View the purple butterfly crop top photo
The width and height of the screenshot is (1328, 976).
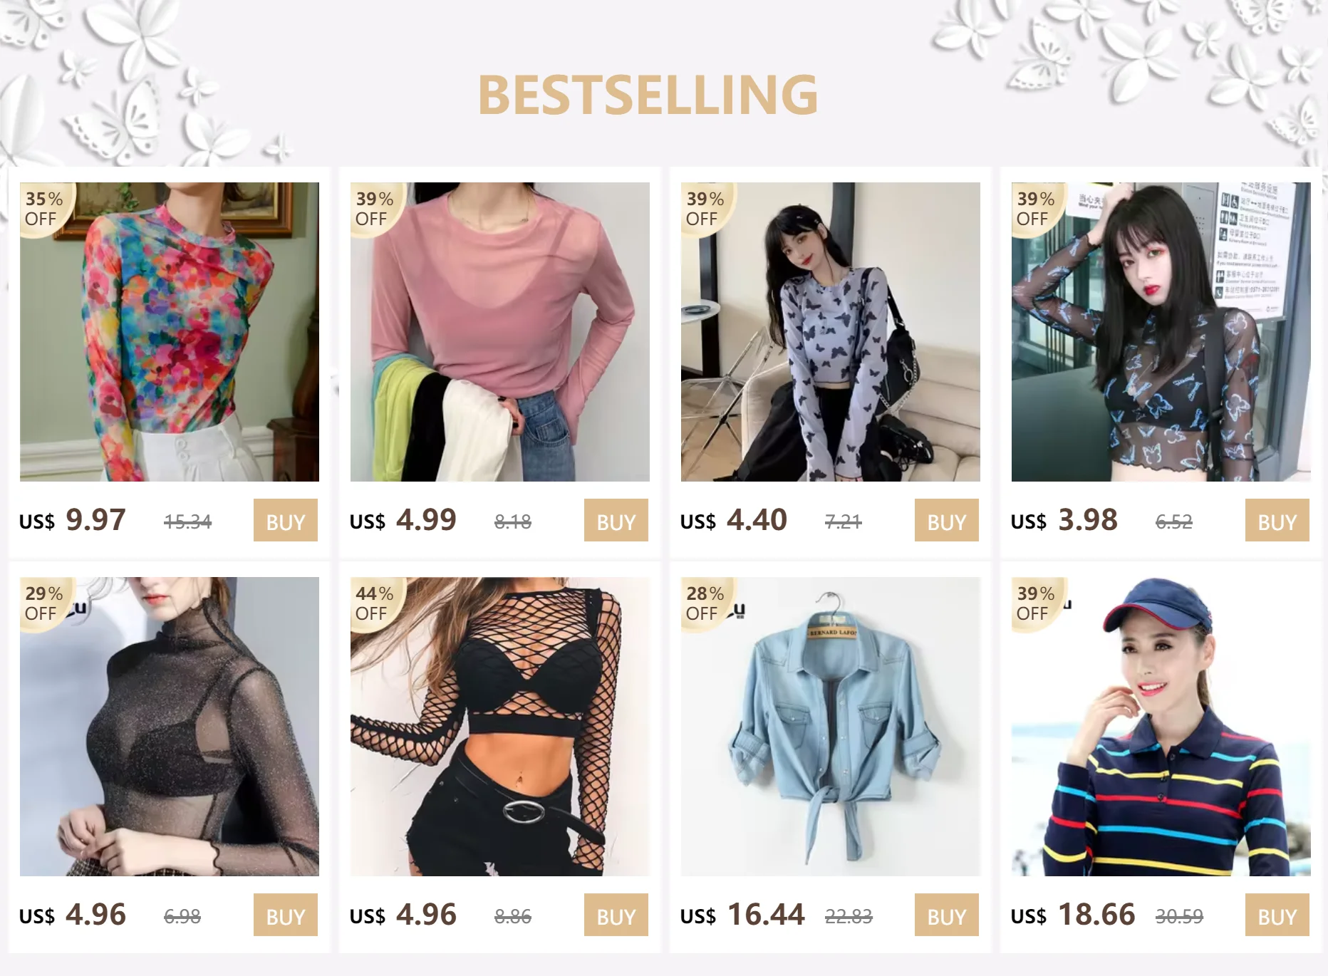(831, 332)
